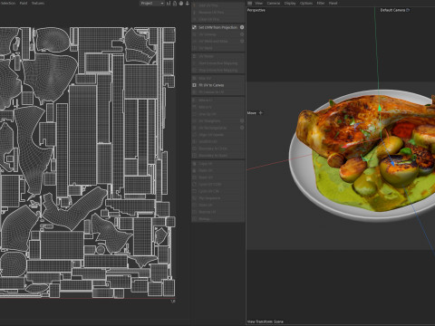Click the downward arrow icon in UV toolbar
The width and height of the screenshot is (435, 326).
click(x=188, y=4)
